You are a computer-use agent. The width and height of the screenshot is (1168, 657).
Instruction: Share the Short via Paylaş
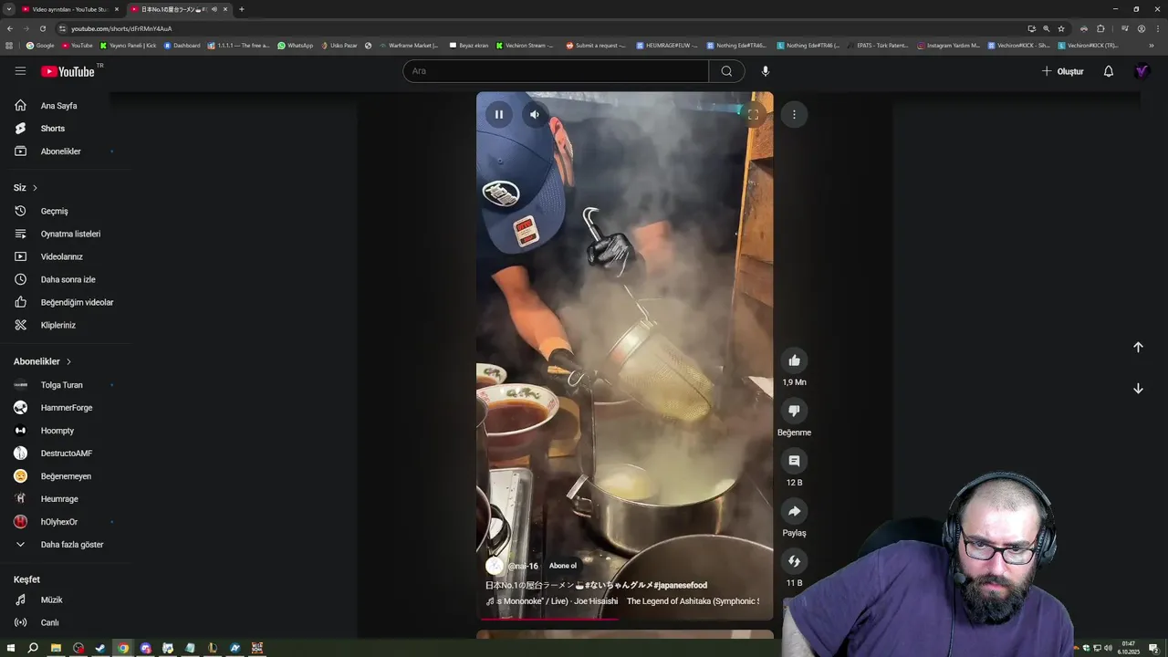[794, 511]
